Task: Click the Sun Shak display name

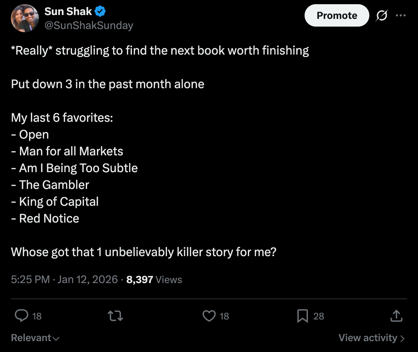Action: [x=68, y=12]
